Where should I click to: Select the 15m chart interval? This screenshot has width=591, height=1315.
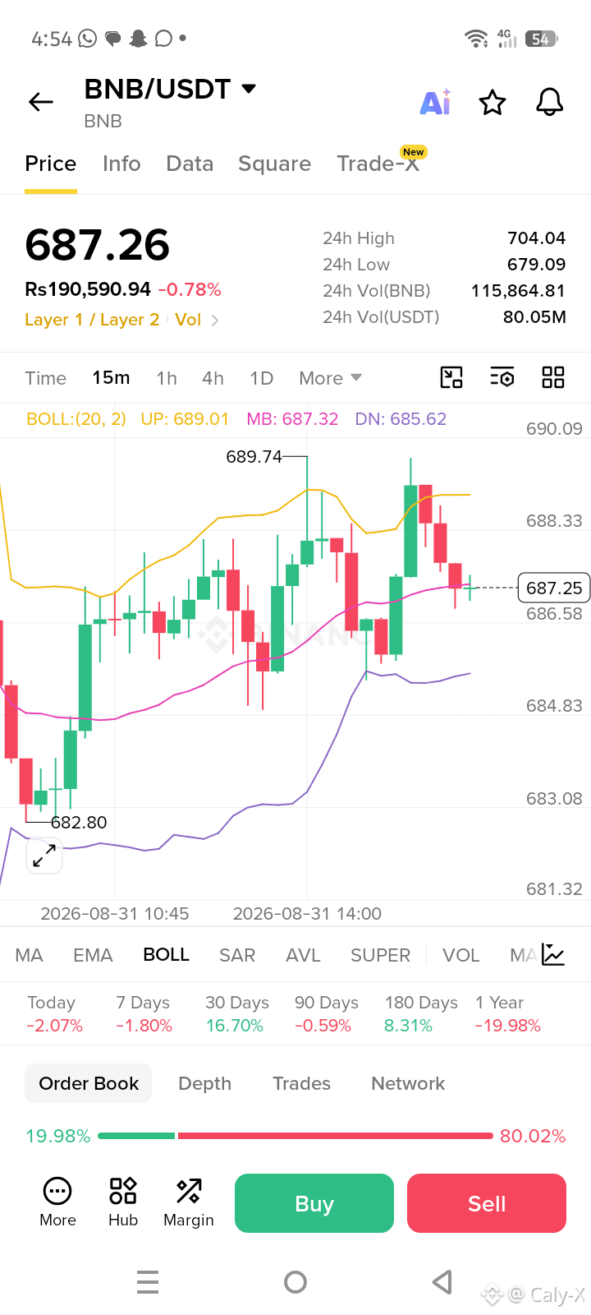point(111,377)
